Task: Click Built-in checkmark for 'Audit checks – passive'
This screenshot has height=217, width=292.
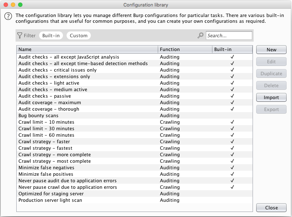Action: [x=232, y=96]
